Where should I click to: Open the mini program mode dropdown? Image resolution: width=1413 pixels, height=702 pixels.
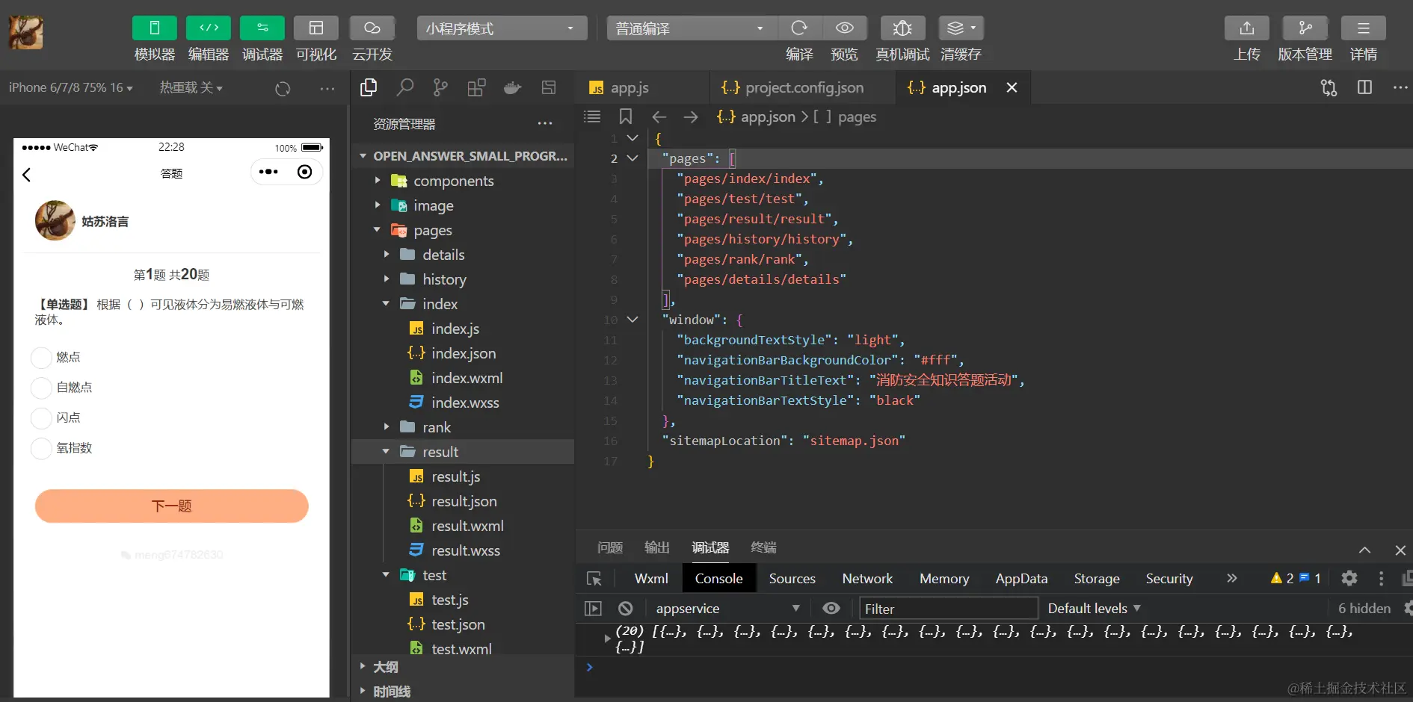(502, 28)
